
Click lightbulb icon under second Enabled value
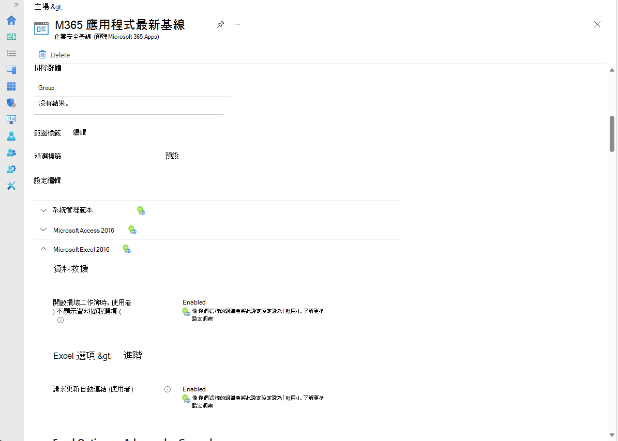tap(186, 399)
